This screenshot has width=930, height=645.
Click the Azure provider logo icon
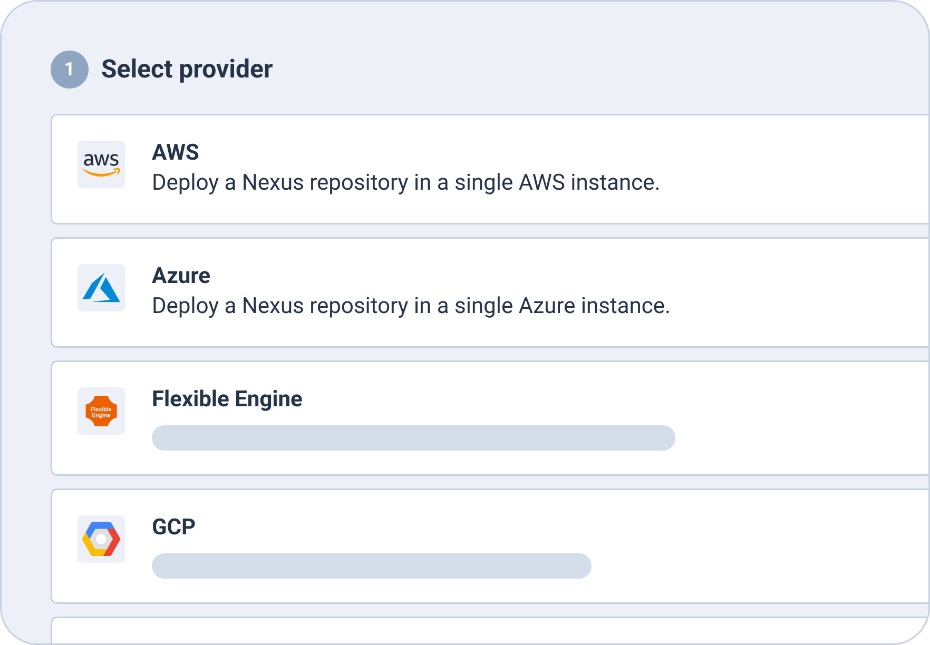coord(101,288)
